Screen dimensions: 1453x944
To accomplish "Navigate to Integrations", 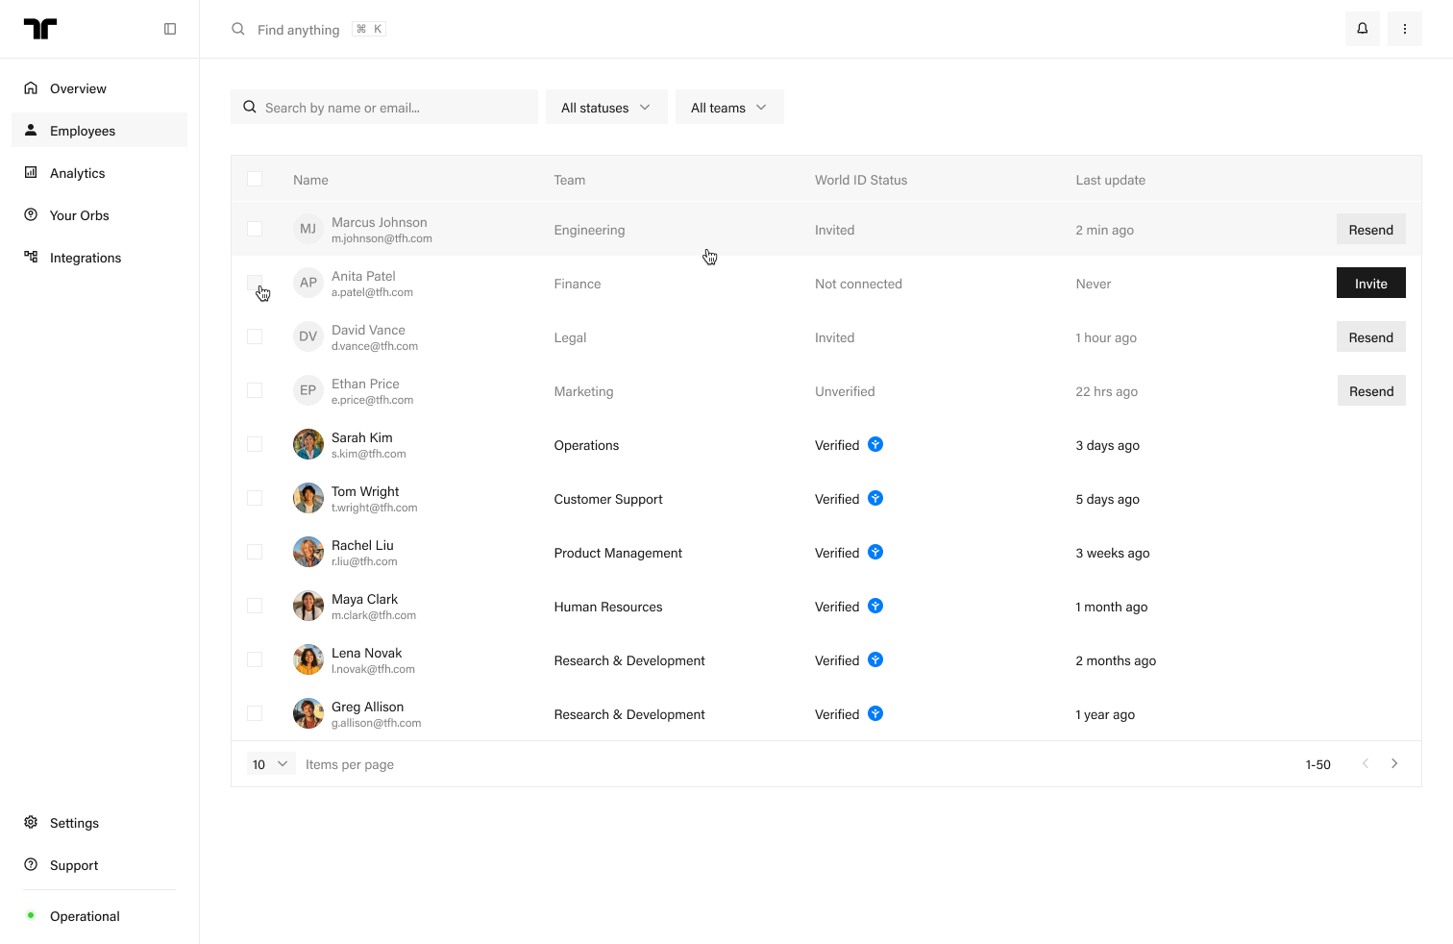I will coord(99,258).
